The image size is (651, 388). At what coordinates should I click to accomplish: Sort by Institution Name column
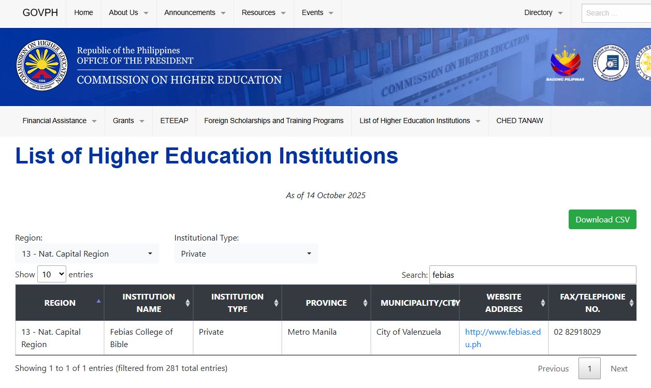[x=149, y=303]
